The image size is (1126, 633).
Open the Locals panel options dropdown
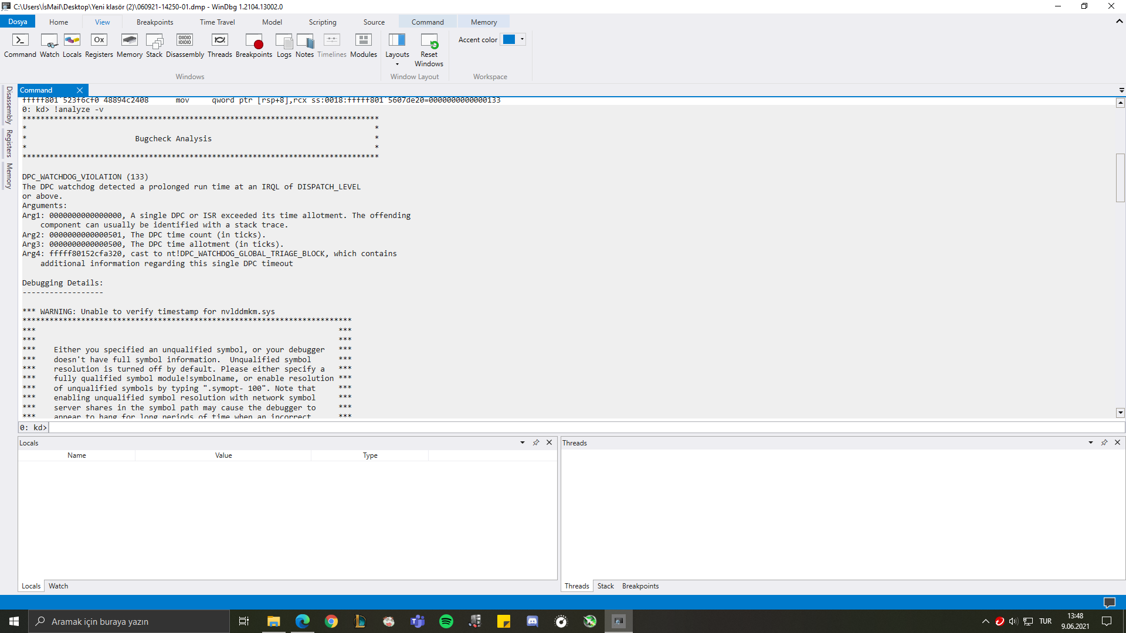(x=522, y=443)
